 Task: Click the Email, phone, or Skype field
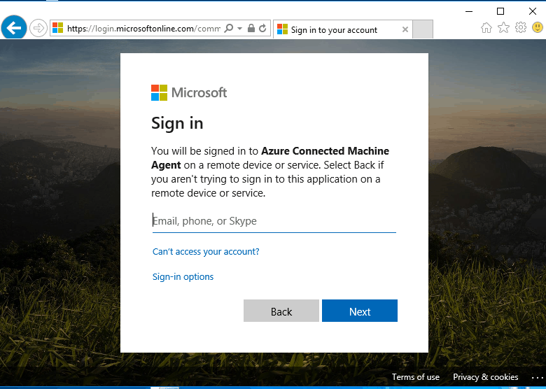coord(274,221)
